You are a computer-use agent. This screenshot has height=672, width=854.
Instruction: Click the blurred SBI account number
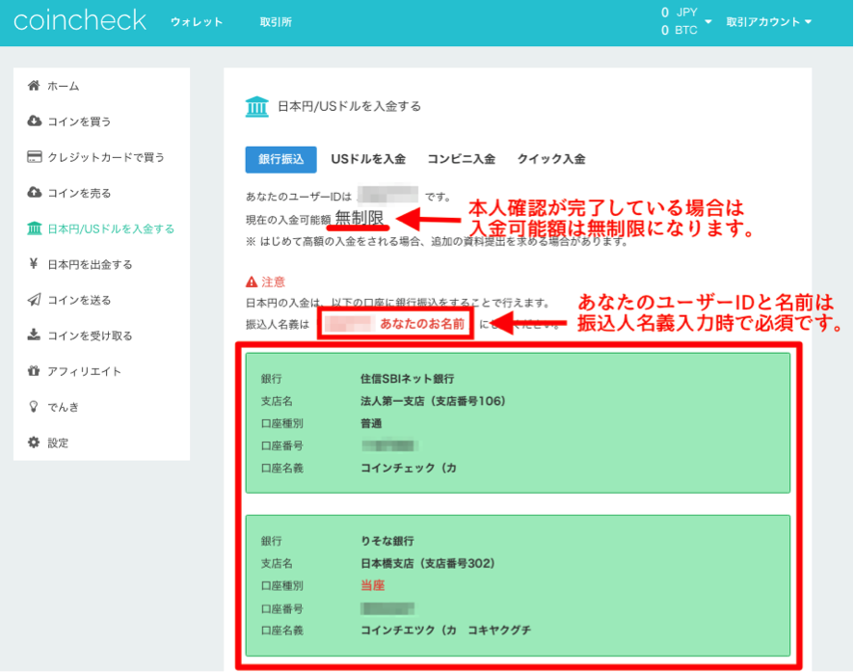click(x=389, y=445)
